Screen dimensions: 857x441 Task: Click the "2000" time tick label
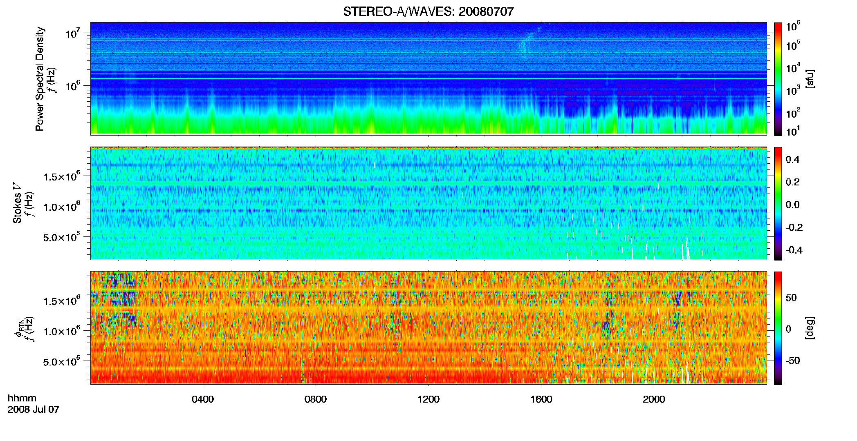pyautogui.click(x=654, y=399)
